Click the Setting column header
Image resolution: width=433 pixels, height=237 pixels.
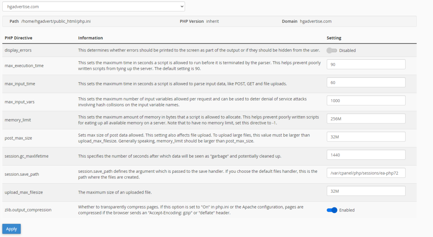pos(334,38)
